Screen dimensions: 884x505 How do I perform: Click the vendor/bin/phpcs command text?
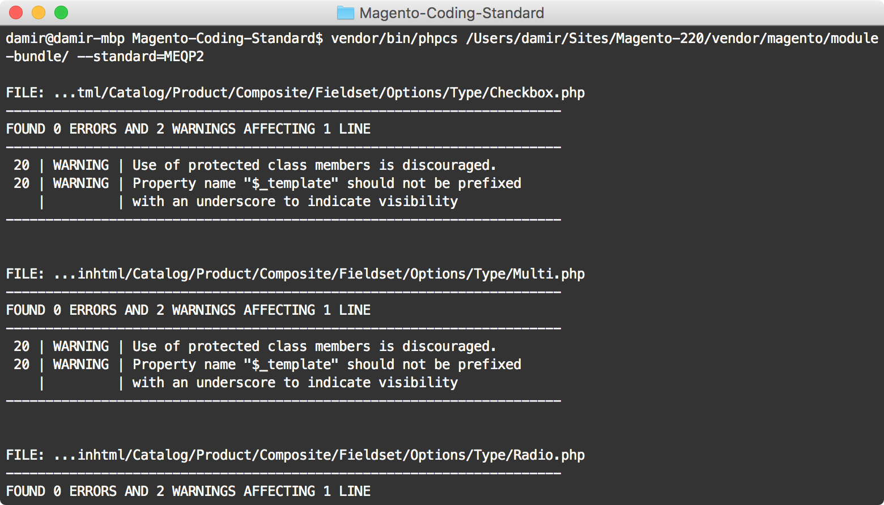(394, 38)
